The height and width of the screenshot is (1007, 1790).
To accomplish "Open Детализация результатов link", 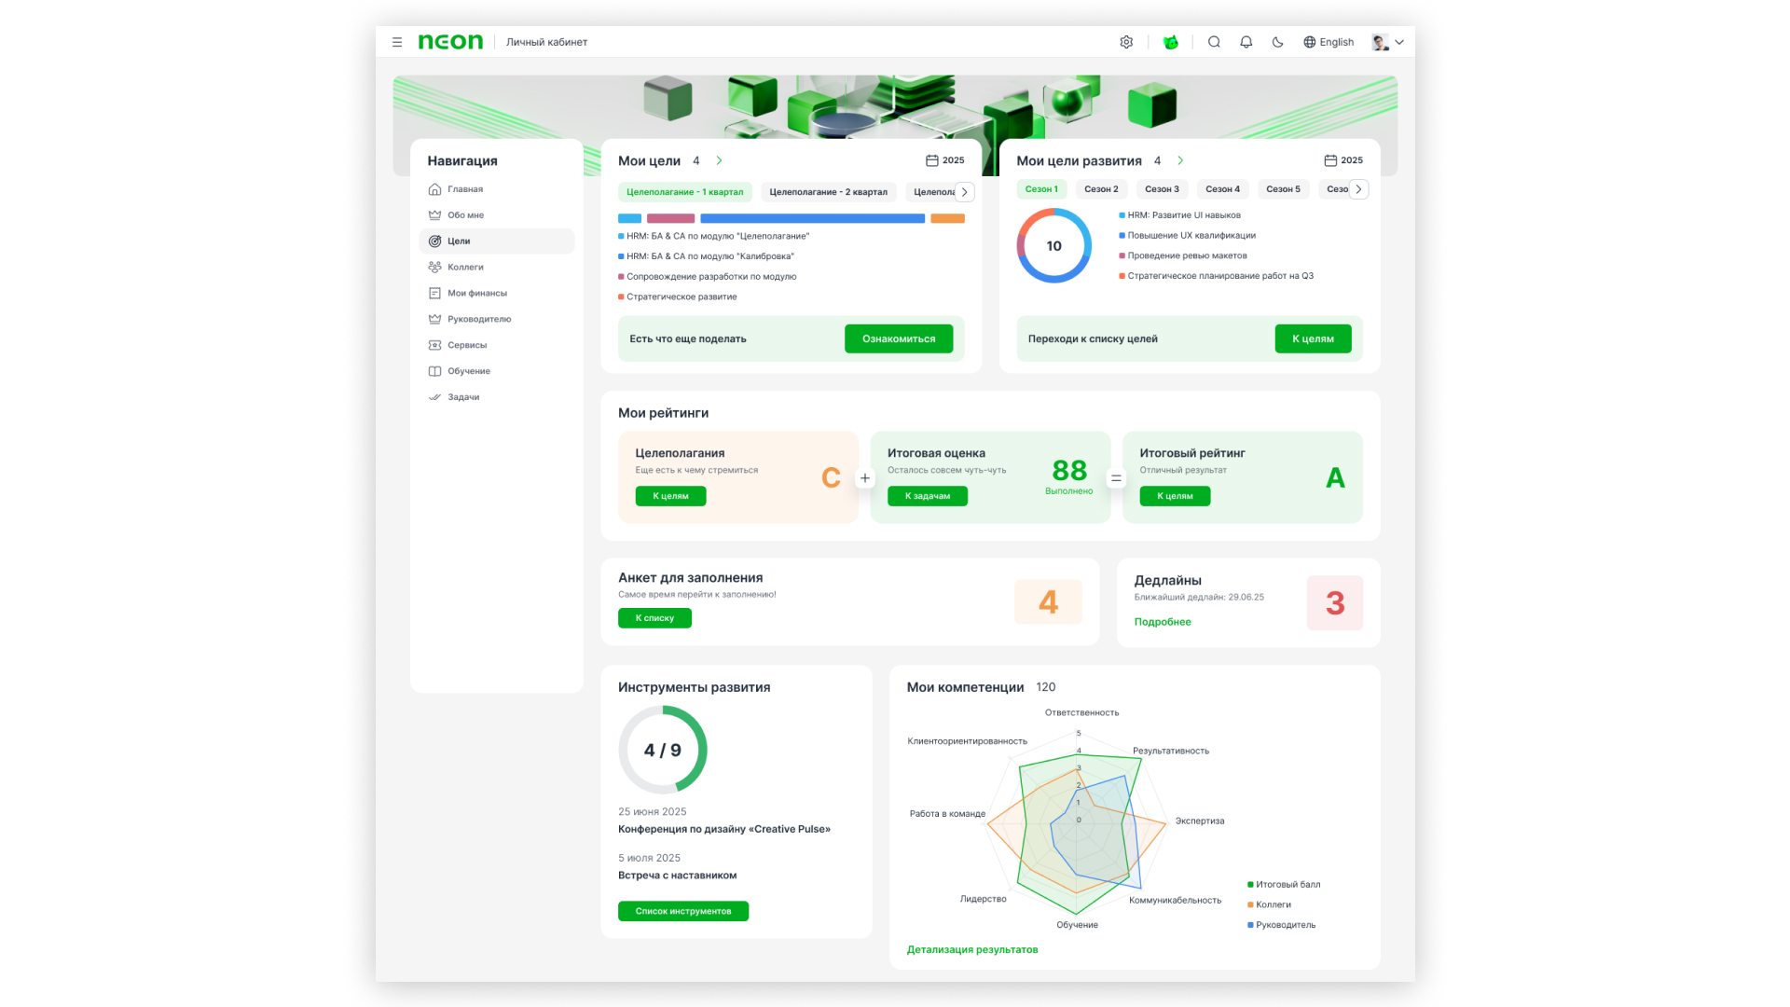I will pyautogui.click(x=971, y=949).
